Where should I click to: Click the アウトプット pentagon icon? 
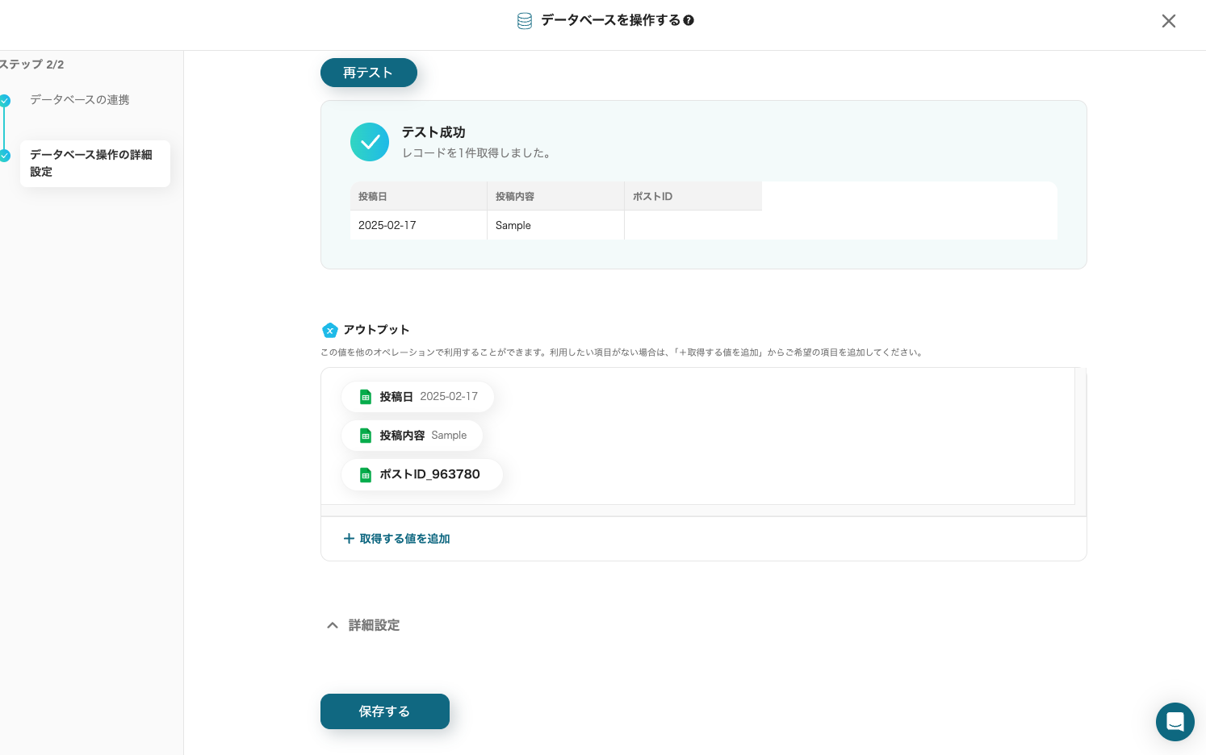[329, 330]
